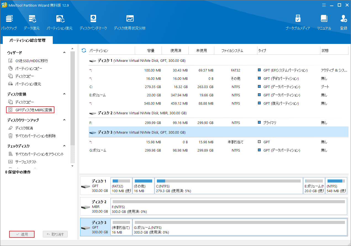The height and width of the screenshot is (246, 351).
Task: Select ディスク 1 header row in list
Action: tap(218, 60)
